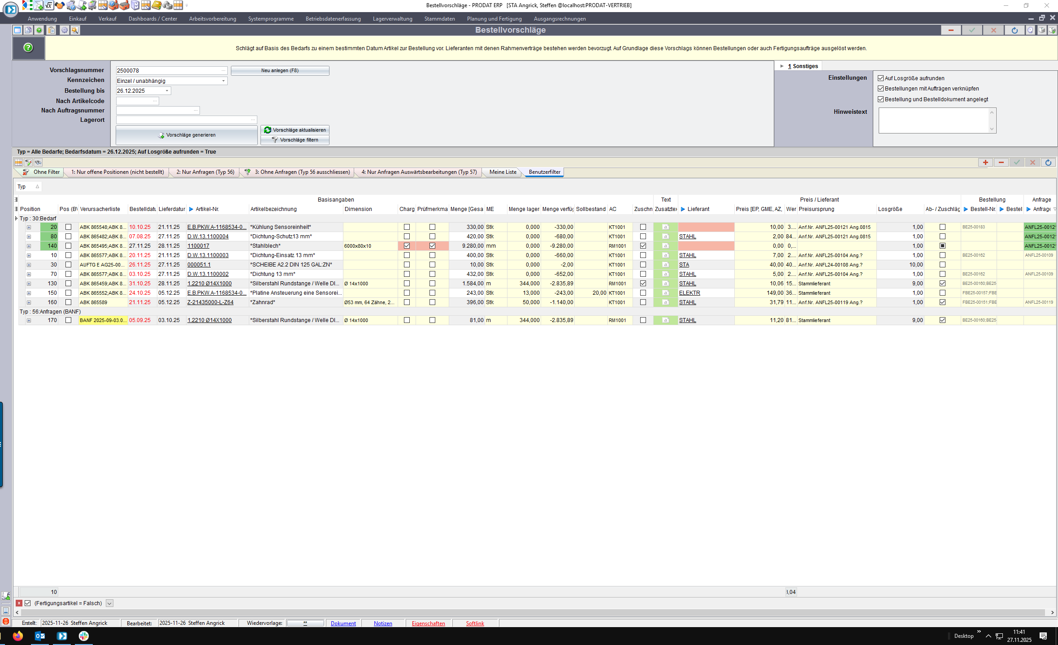The width and height of the screenshot is (1058, 645).
Task: Open the Kennzeichen dropdown
Action: point(223,81)
